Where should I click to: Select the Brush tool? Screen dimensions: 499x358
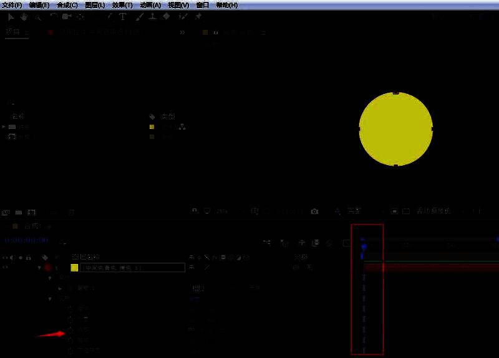pos(138,17)
